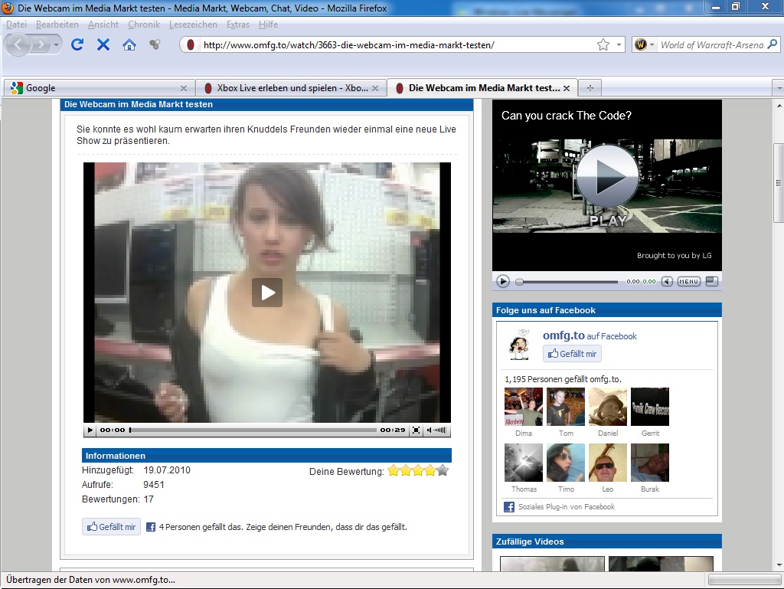Open the omfg.to Facebook page link

click(563, 335)
